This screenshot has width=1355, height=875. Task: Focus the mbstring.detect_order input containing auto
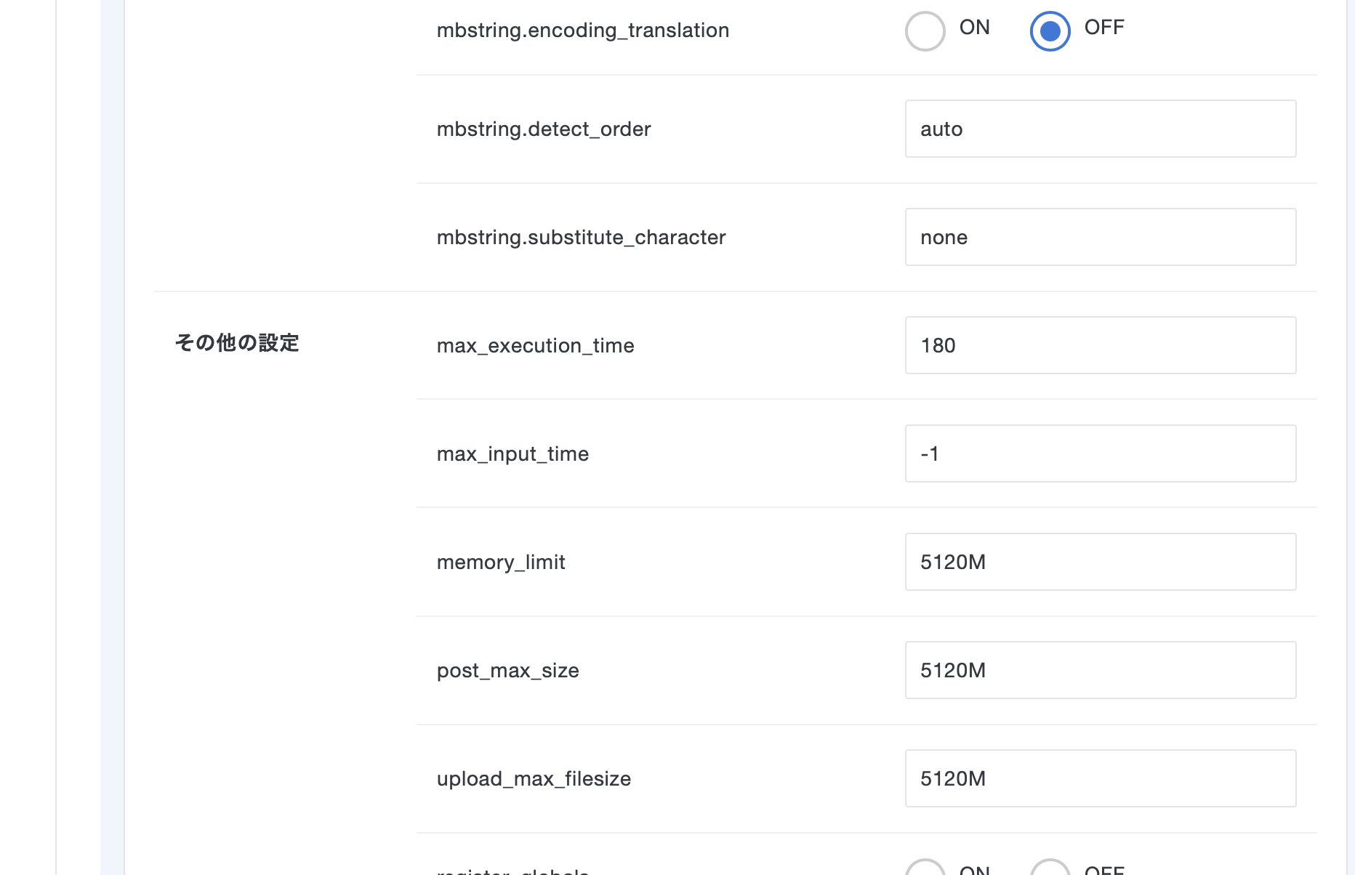[x=1100, y=129]
